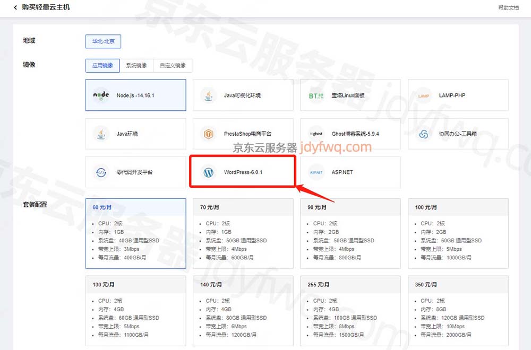Select the 90 元/月 plan header

[x=350, y=207]
